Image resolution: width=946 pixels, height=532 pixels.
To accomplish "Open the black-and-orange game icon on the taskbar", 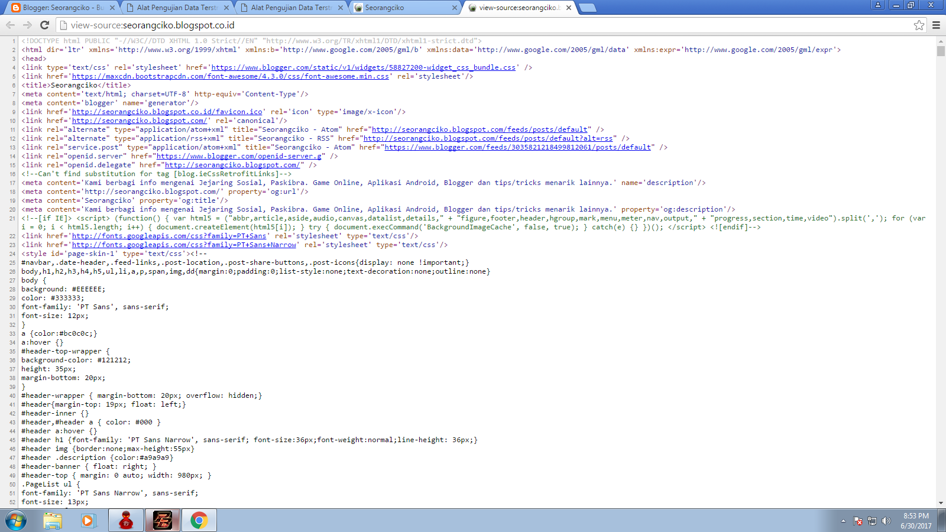I will 163,521.
